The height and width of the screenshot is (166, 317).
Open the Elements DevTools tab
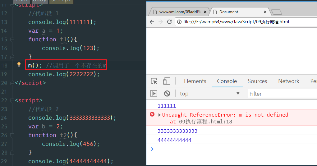pos(195,81)
